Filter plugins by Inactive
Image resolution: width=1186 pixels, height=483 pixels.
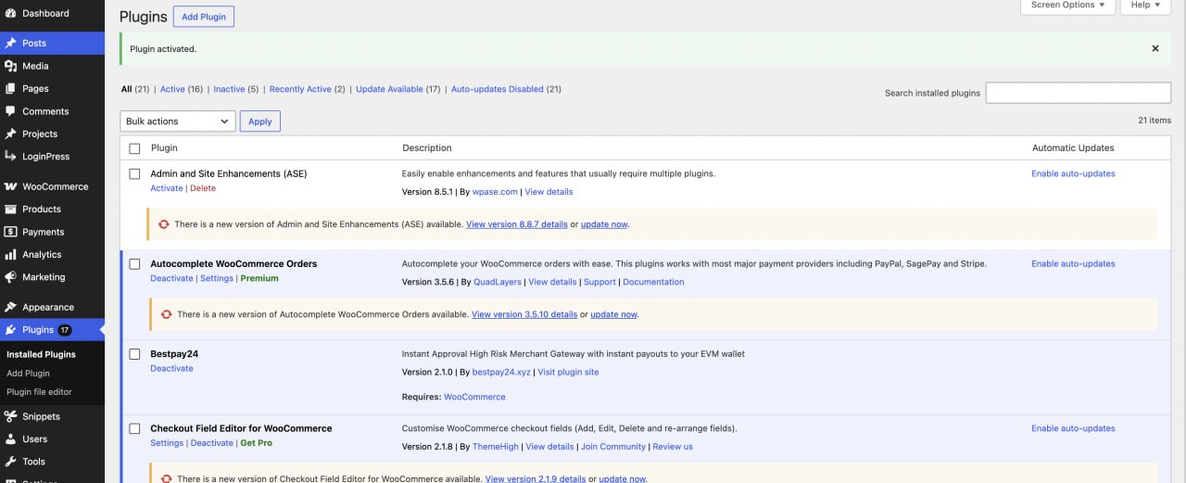pos(236,89)
